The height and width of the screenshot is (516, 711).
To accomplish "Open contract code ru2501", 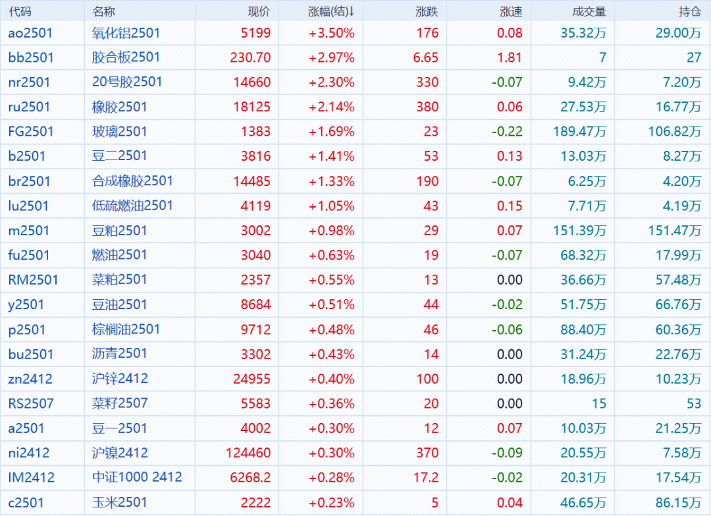I will [29, 107].
